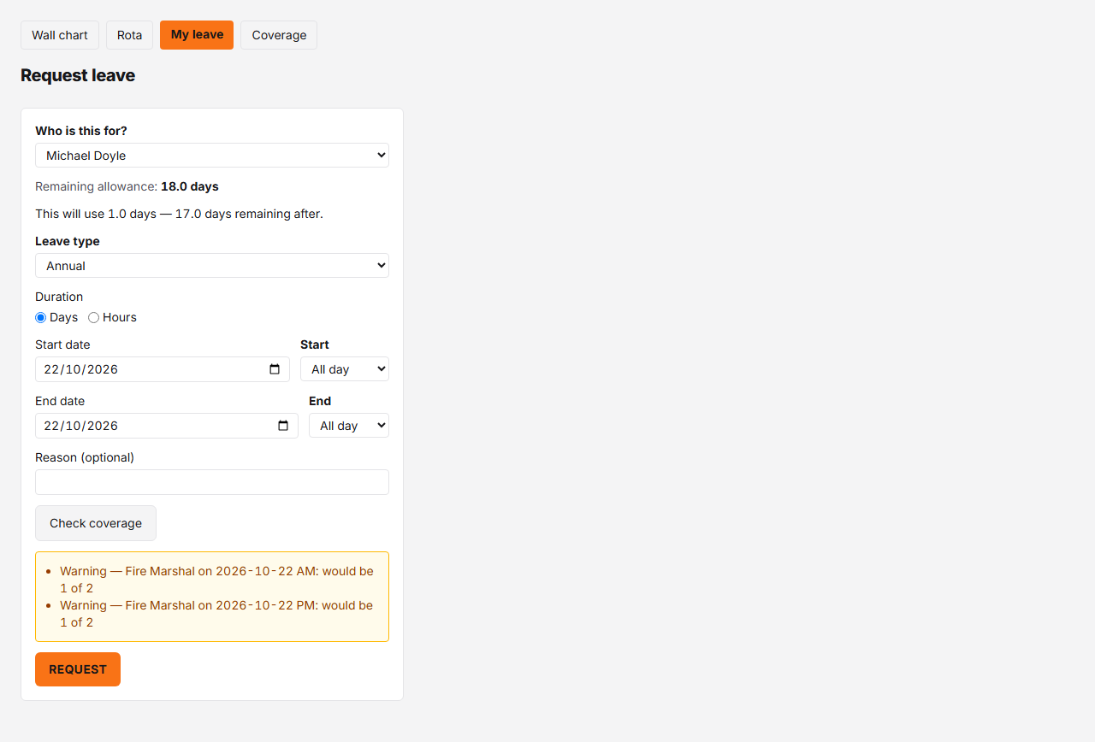Image resolution: width=1095 pixels, height=742 pixels.
Task: Submit with the orange REQUEST button
Action: pos(78,669)
